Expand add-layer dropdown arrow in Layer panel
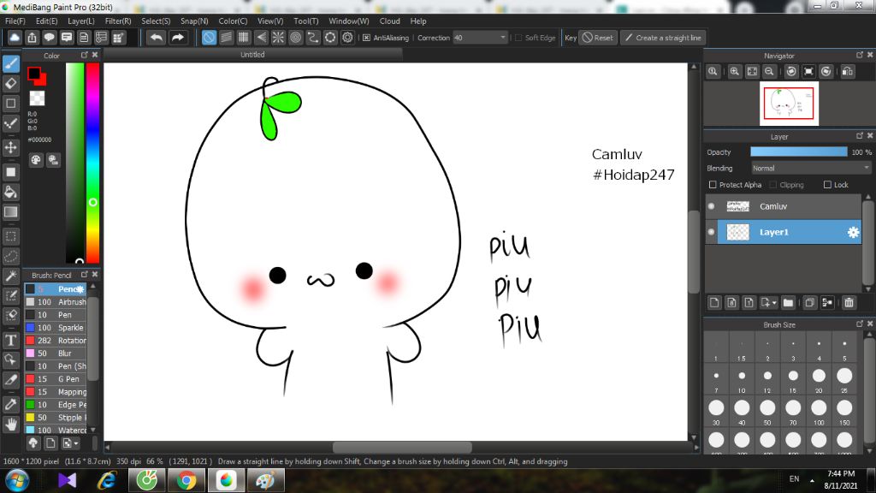 coord(774,303)
